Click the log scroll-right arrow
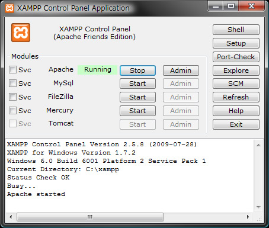This screenshot has height=228, width=269. click(x=248, y=217)
